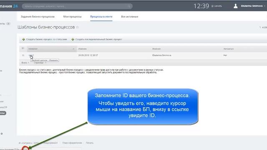Screen dimensions: 267x150
Task: Click the Поддержка24 footer link
Action: pos(51,143)
